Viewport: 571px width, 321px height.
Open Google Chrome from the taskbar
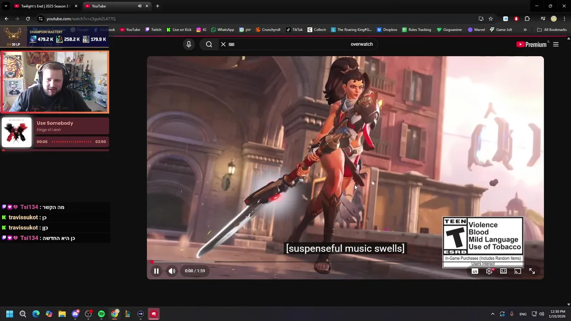click(115, 314)
